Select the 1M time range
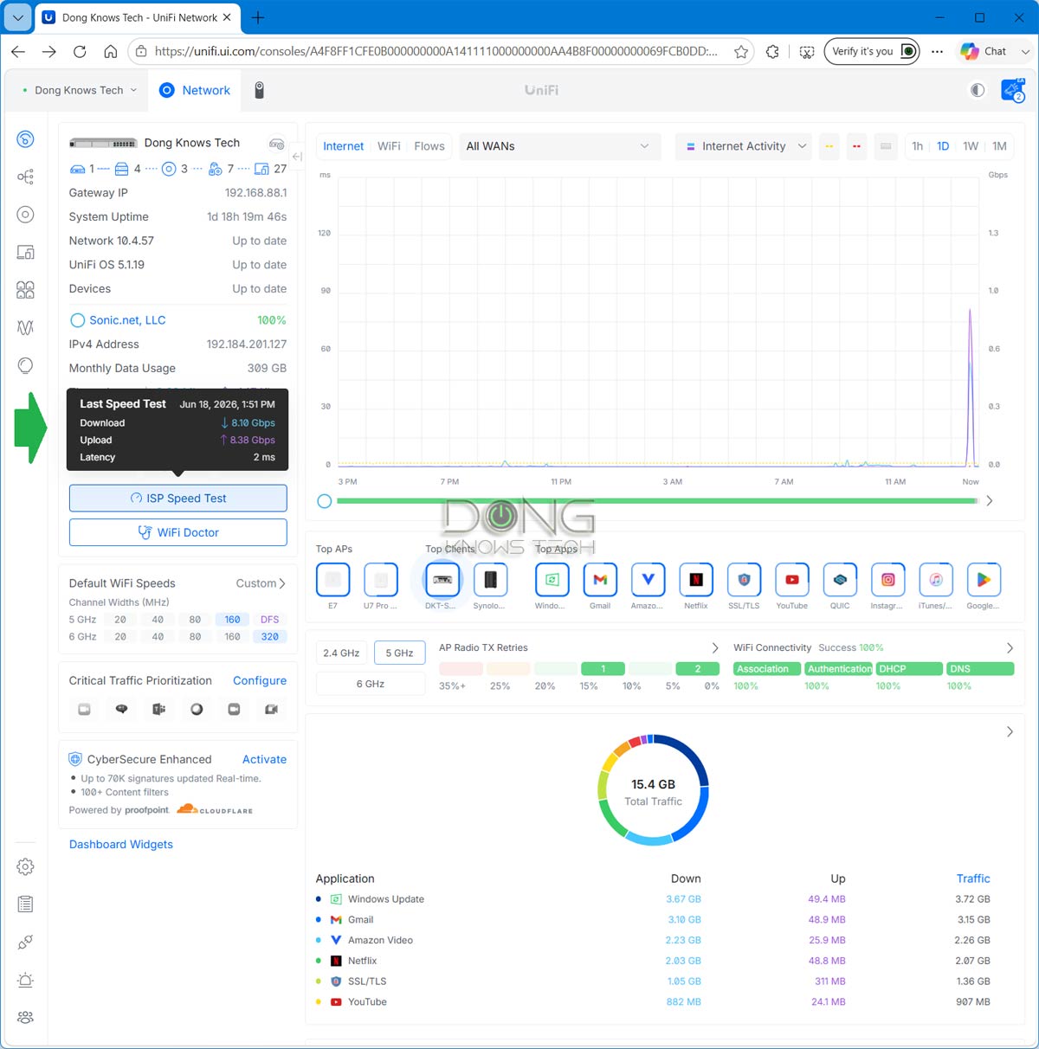Screen dimensions: 1039x1049 coord(999,146)
